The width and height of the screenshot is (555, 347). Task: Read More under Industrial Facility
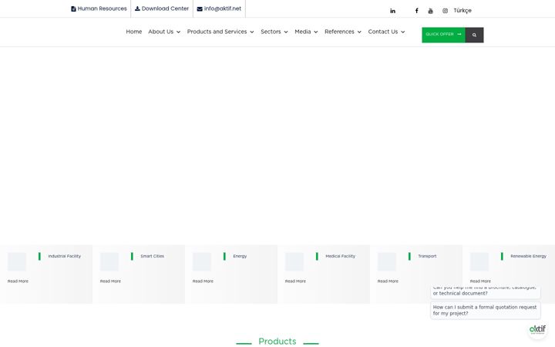(x=18, y=281)
